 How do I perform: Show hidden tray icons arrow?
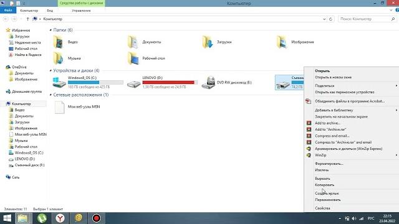point(340,218)
